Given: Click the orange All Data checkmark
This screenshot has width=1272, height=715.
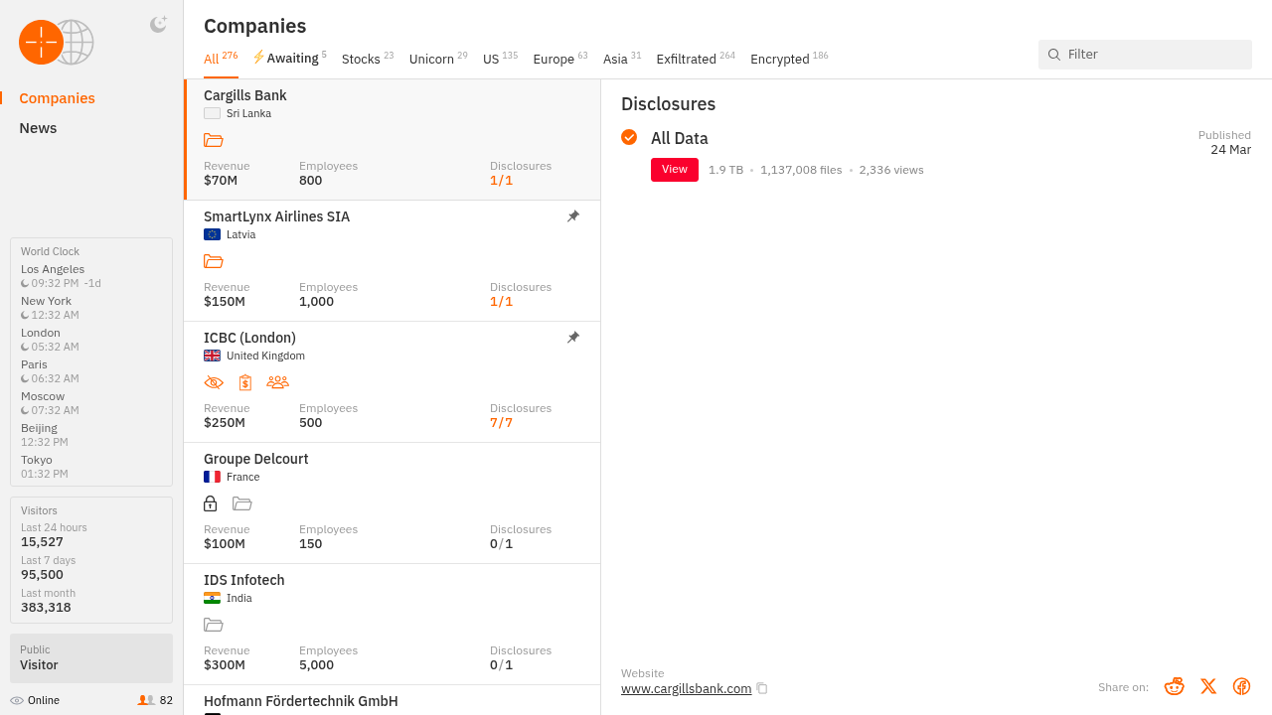Looking at the screenshot, I should click(x=629, y=137).
